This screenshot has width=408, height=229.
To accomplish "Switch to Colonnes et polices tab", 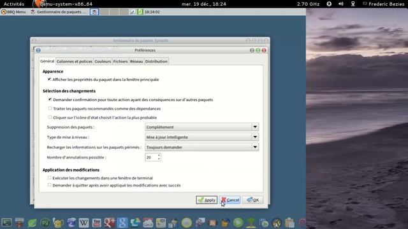I will pos(75,62).
